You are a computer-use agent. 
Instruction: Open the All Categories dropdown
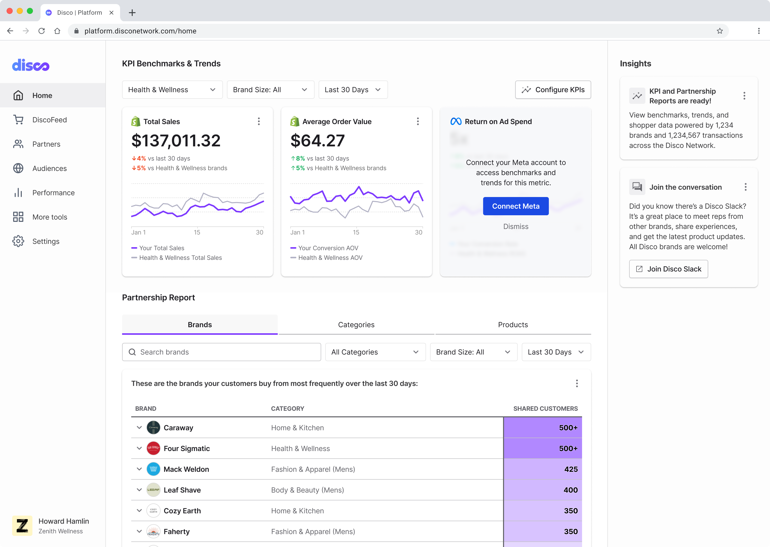click(375, 352)
